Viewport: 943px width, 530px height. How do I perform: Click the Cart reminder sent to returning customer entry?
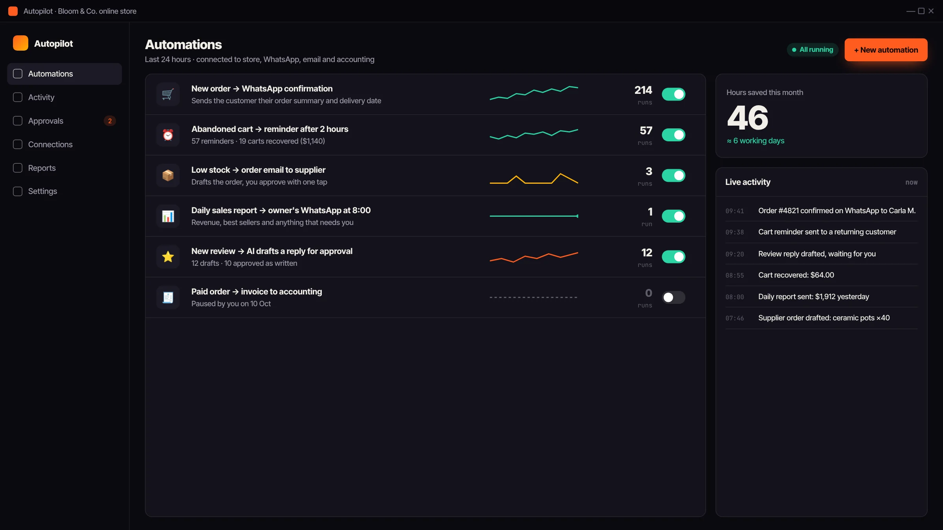coord(822,232)
